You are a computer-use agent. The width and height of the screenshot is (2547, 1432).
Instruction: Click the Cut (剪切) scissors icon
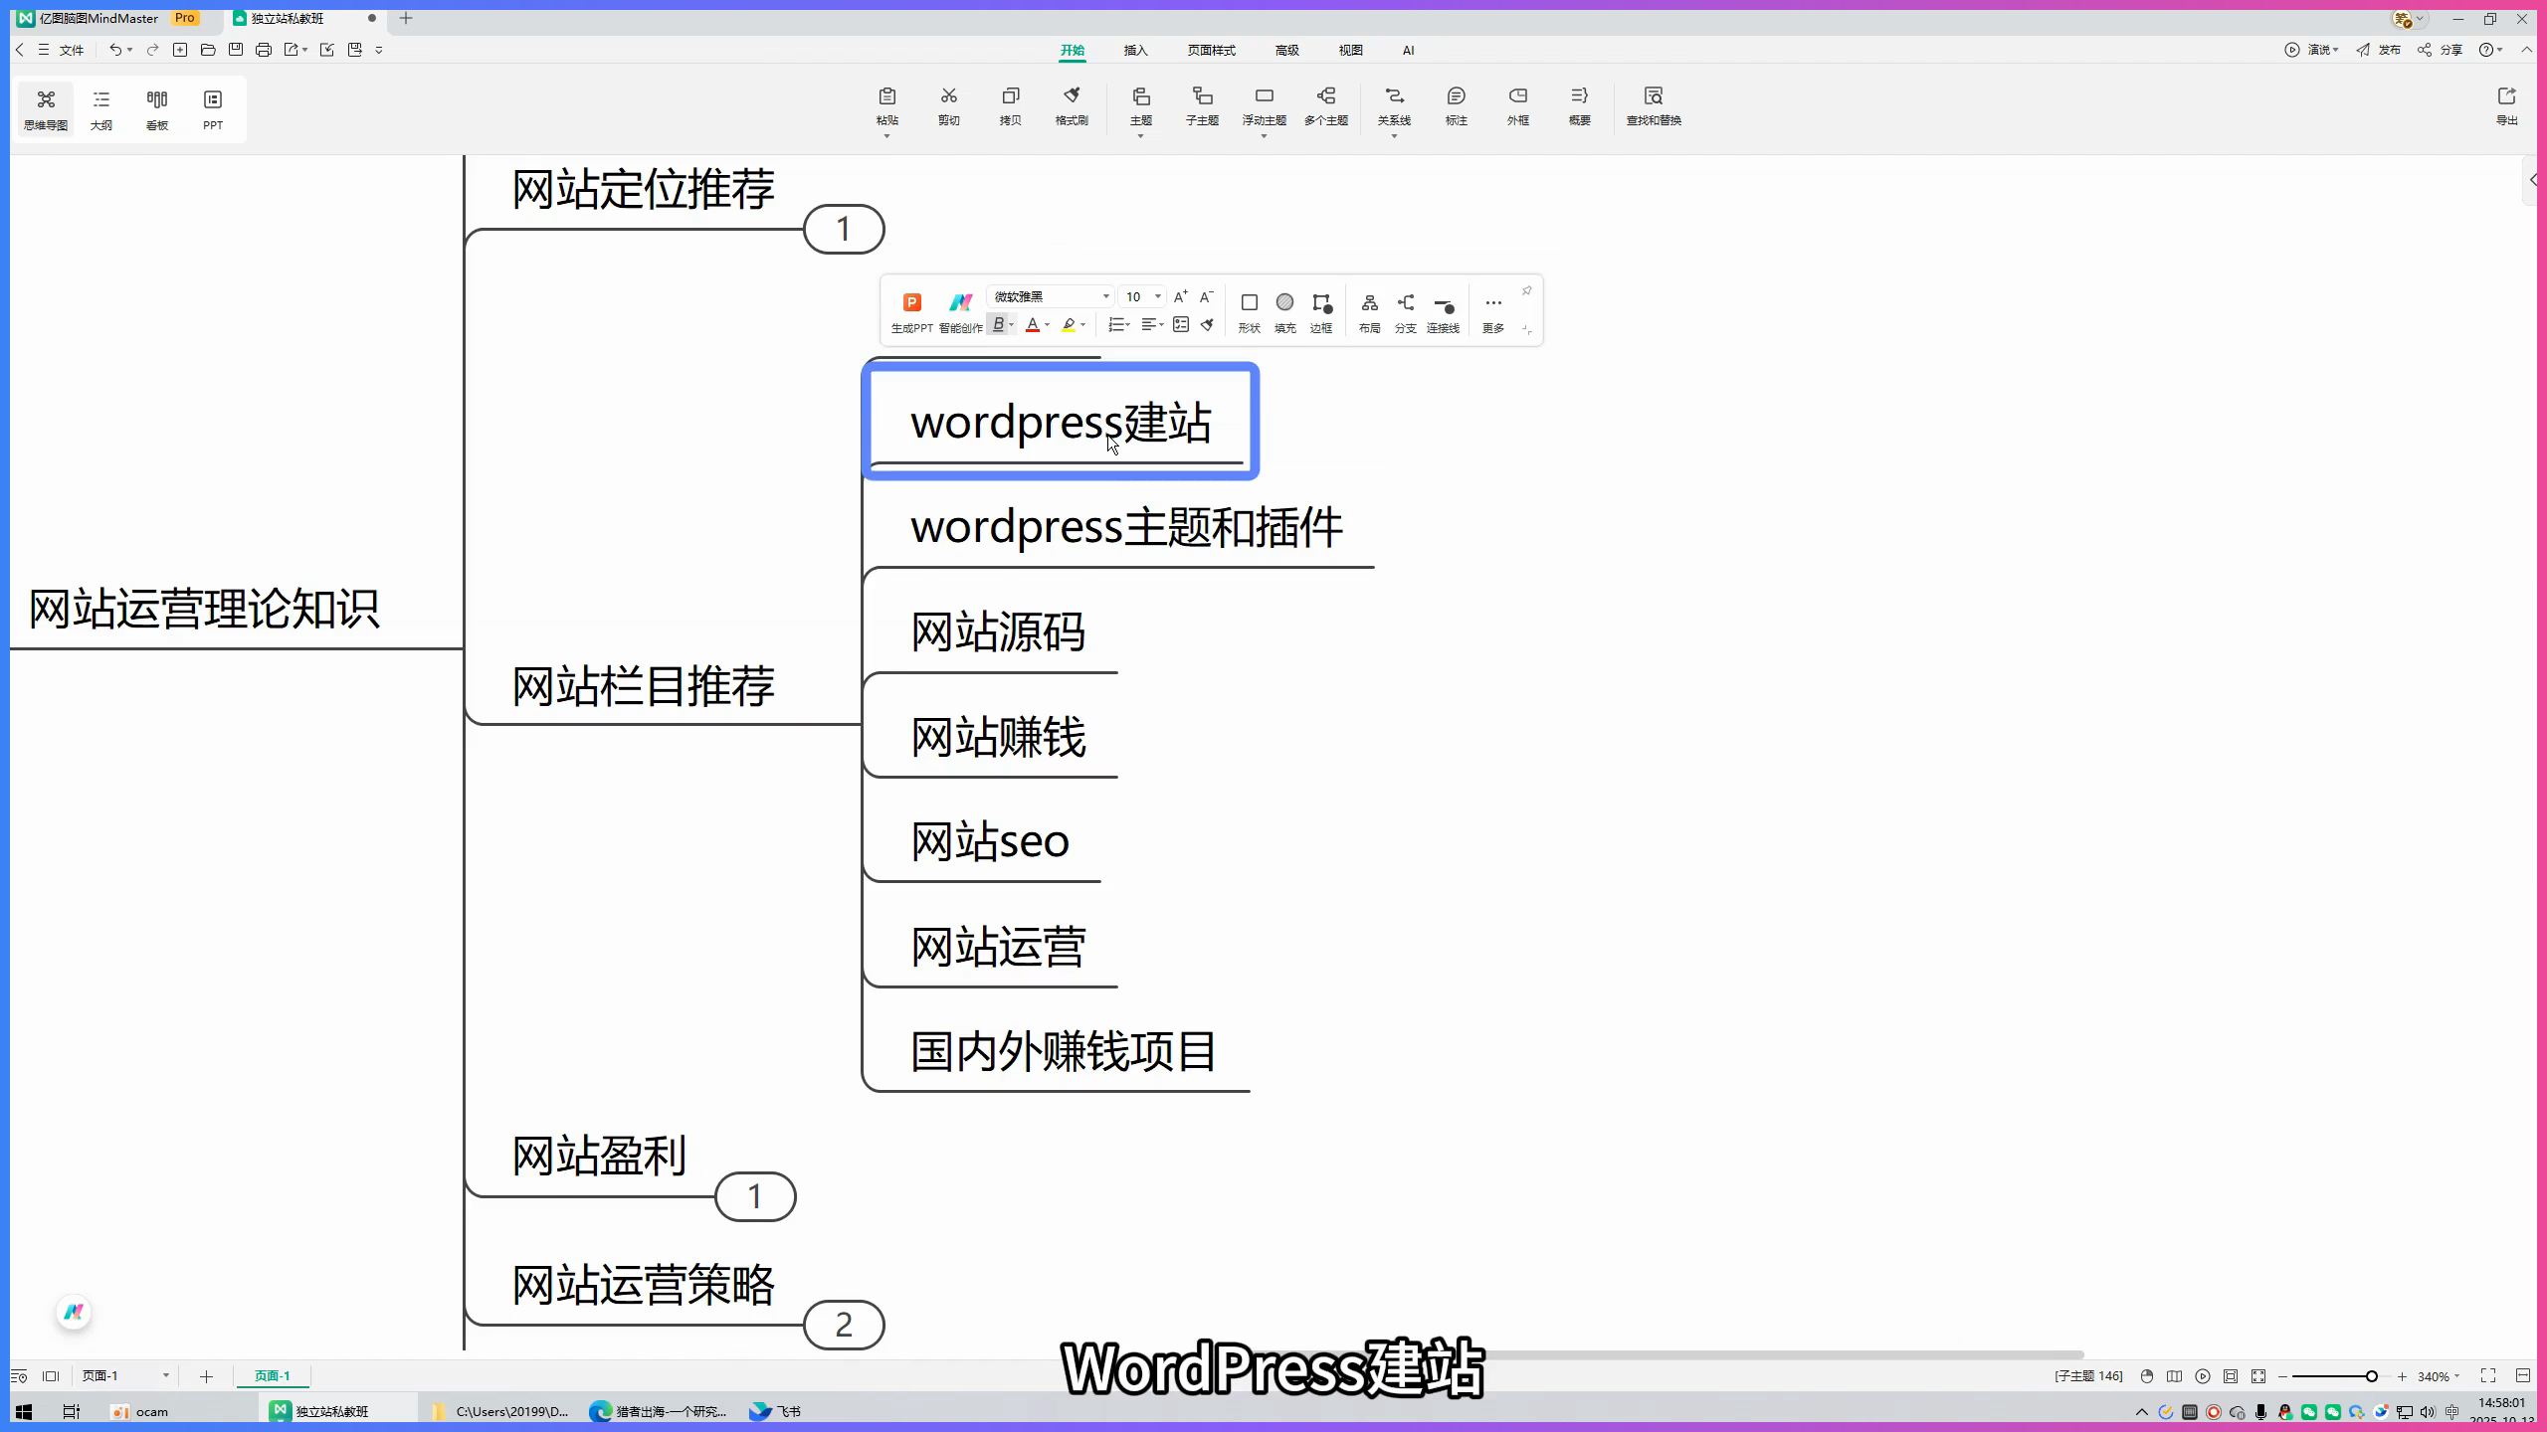[x=948, y=96]
